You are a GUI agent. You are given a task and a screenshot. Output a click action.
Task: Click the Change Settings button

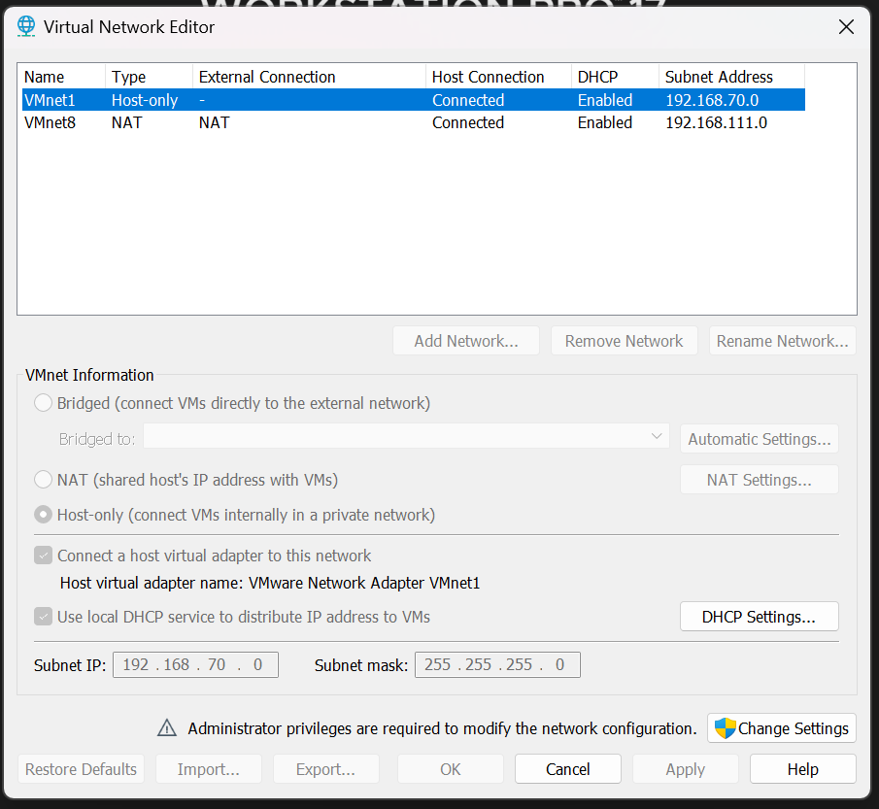(x=782, y=727)
